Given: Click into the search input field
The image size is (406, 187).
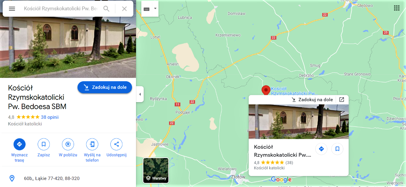Looking at the screenshot, I should coord(61,9).
